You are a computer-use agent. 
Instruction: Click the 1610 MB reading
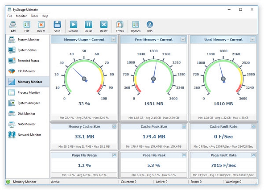pyautogui.click(x=223, y=104)
